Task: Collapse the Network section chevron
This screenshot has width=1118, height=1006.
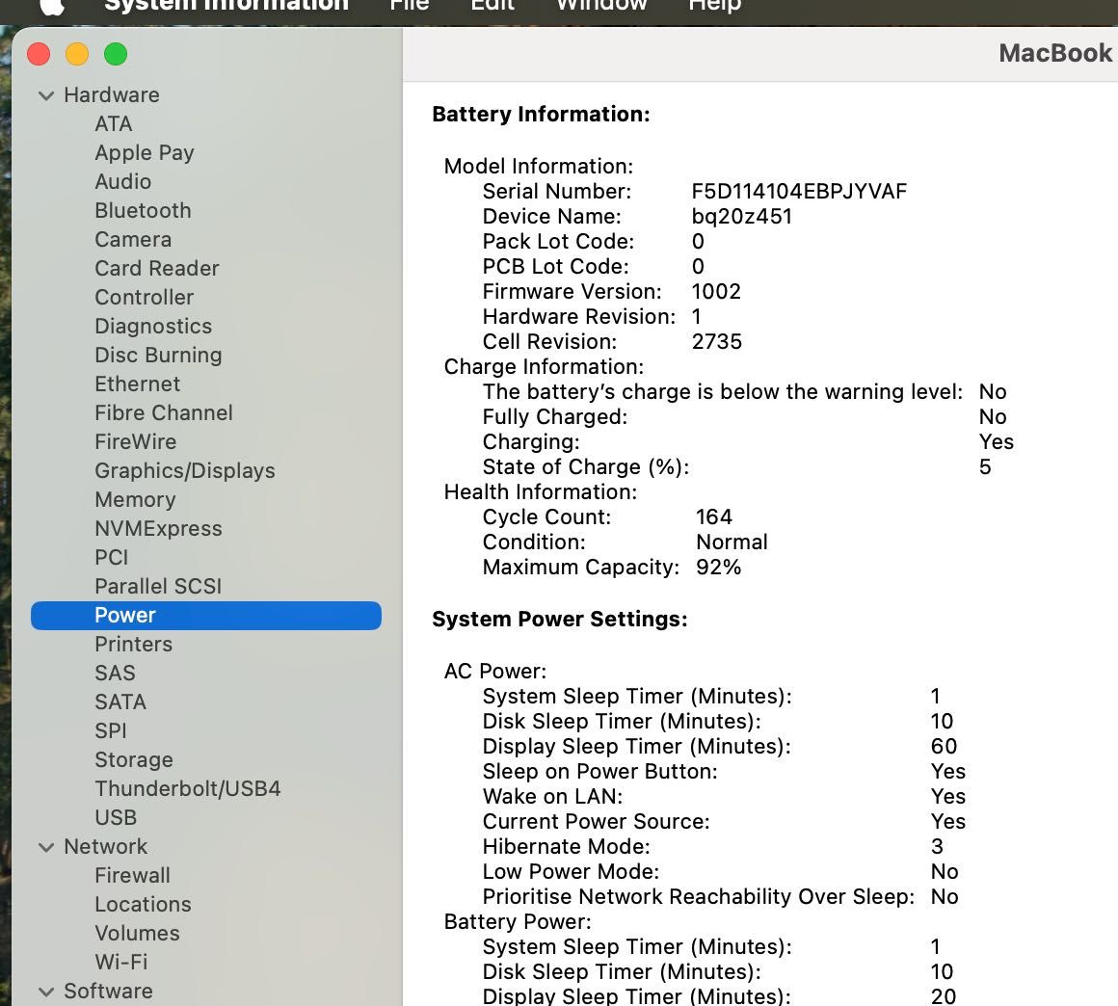Action: [46, 847]
